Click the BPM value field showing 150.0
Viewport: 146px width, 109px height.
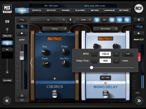105,54
